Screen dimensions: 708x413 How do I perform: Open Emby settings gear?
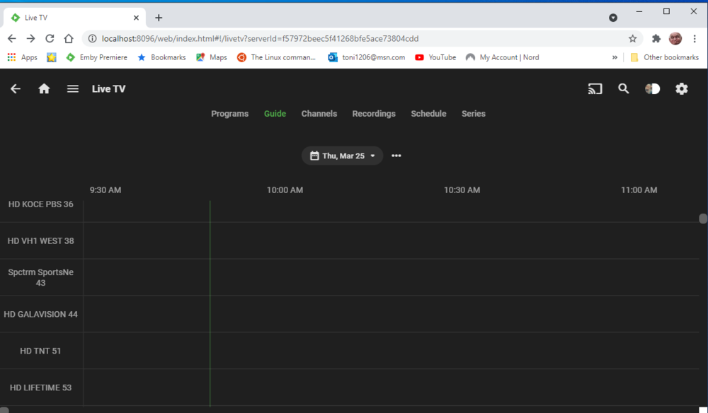(681, 88)
